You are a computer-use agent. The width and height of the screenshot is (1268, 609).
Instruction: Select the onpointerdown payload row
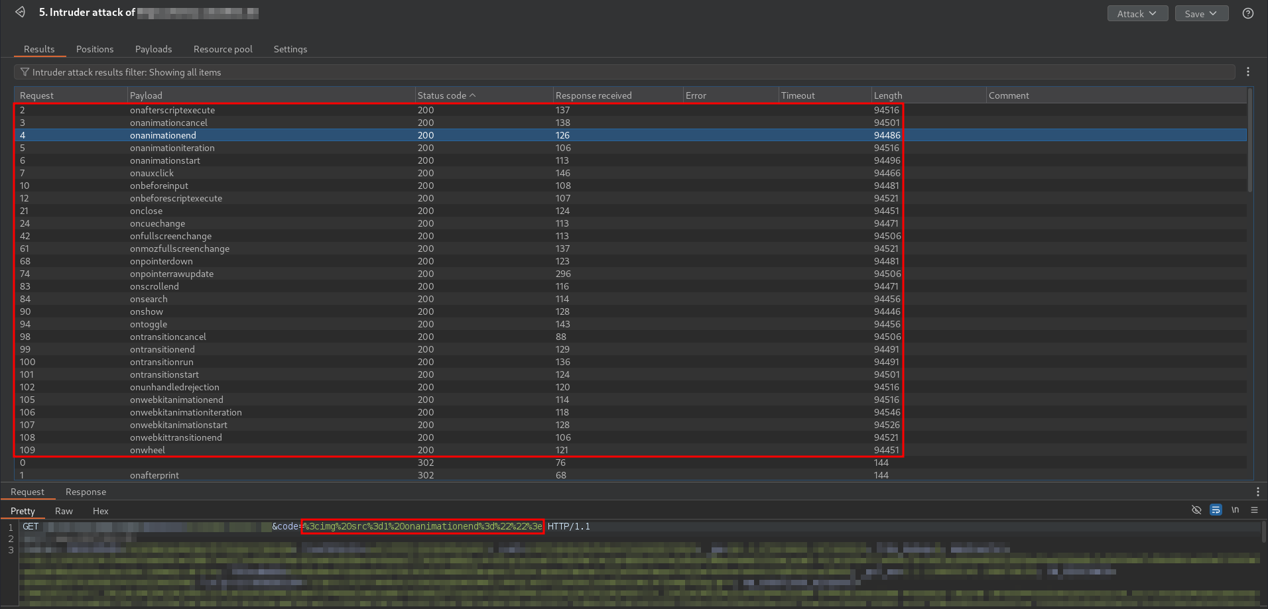pyautogui.click(x=631, y=261)
